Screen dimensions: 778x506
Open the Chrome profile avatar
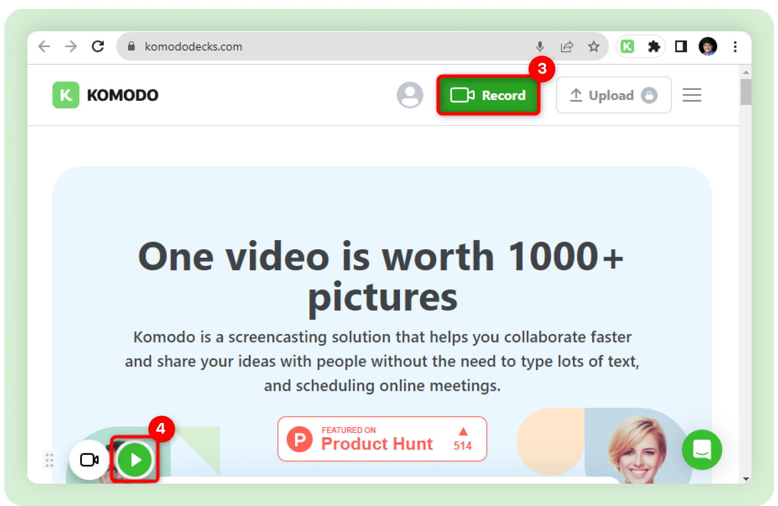(708, 46)
